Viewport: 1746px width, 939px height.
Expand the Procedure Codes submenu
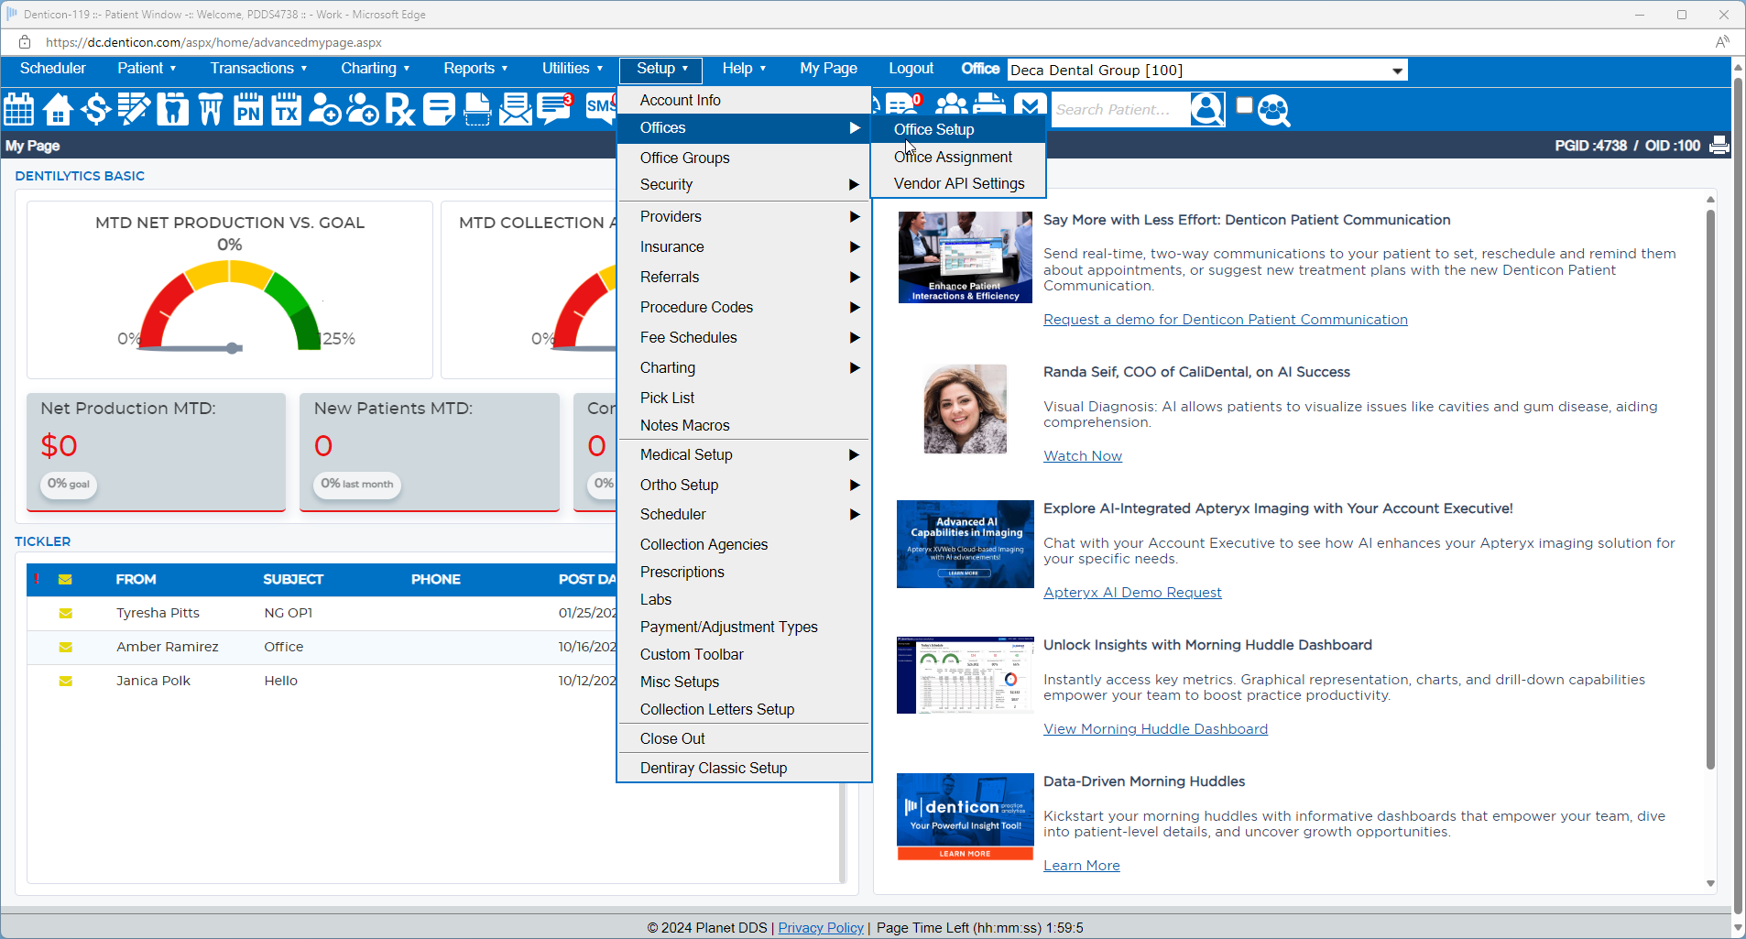click(745, 307)
